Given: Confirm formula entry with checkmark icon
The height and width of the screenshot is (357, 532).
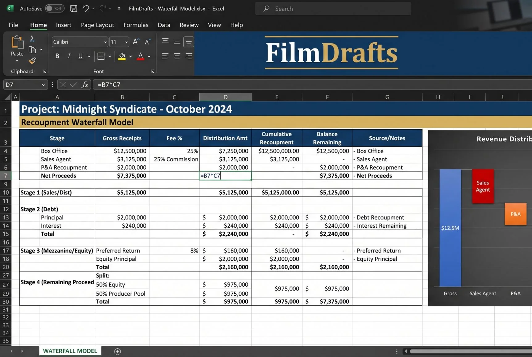Looking at the screenshot, I should [73, 85].
